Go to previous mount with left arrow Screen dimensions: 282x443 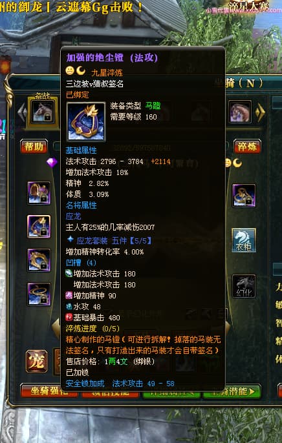coord(22,113)
